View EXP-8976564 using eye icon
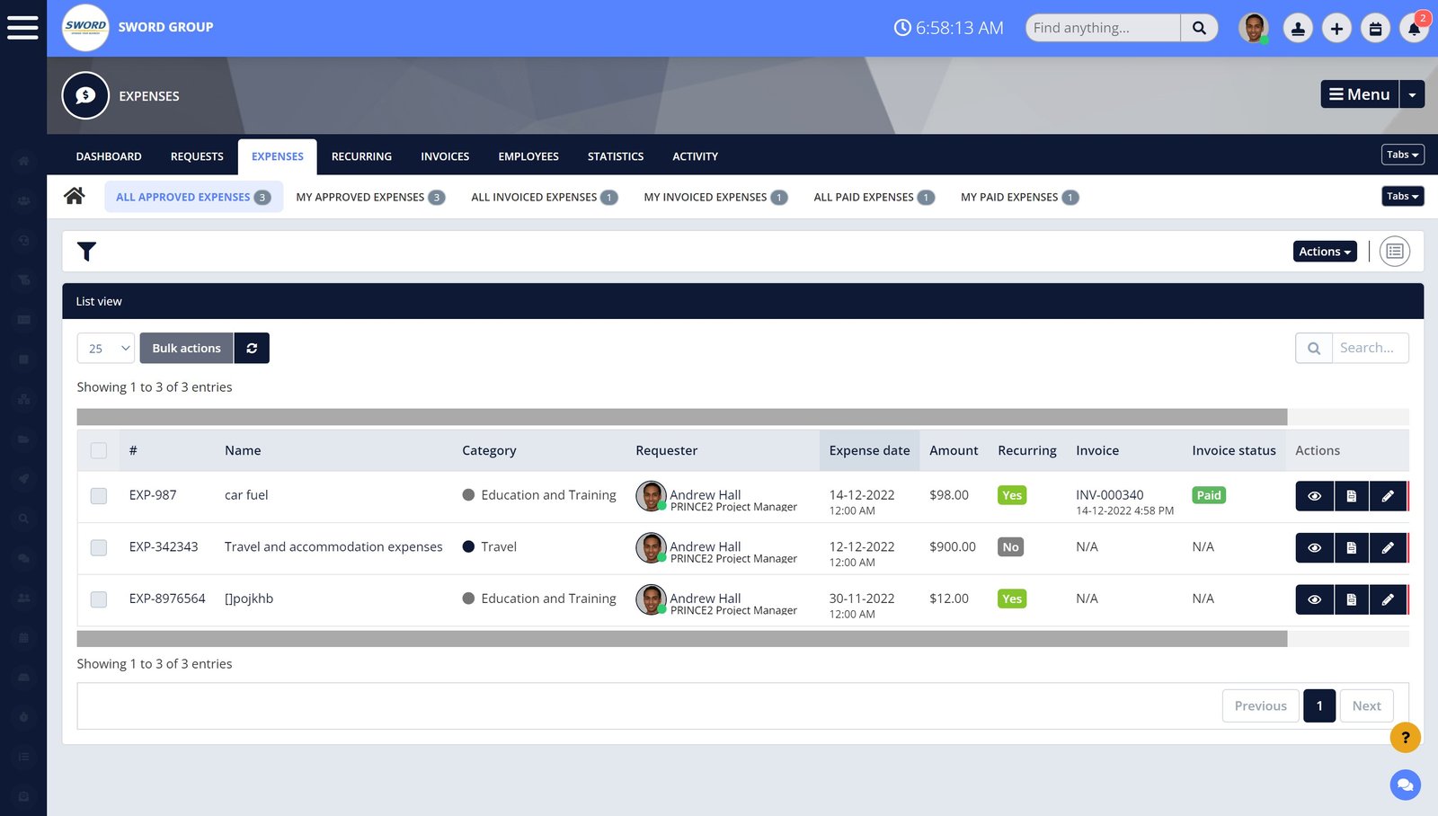This screenshot has width=1438, height=816. (x=1314, y=599)
